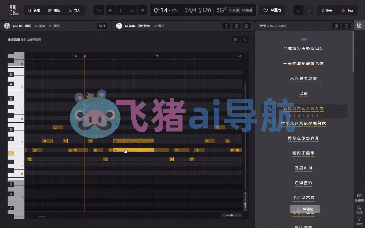
Task: Click the horizontal zoom slider handle
Action: click(x=232, y=216)
